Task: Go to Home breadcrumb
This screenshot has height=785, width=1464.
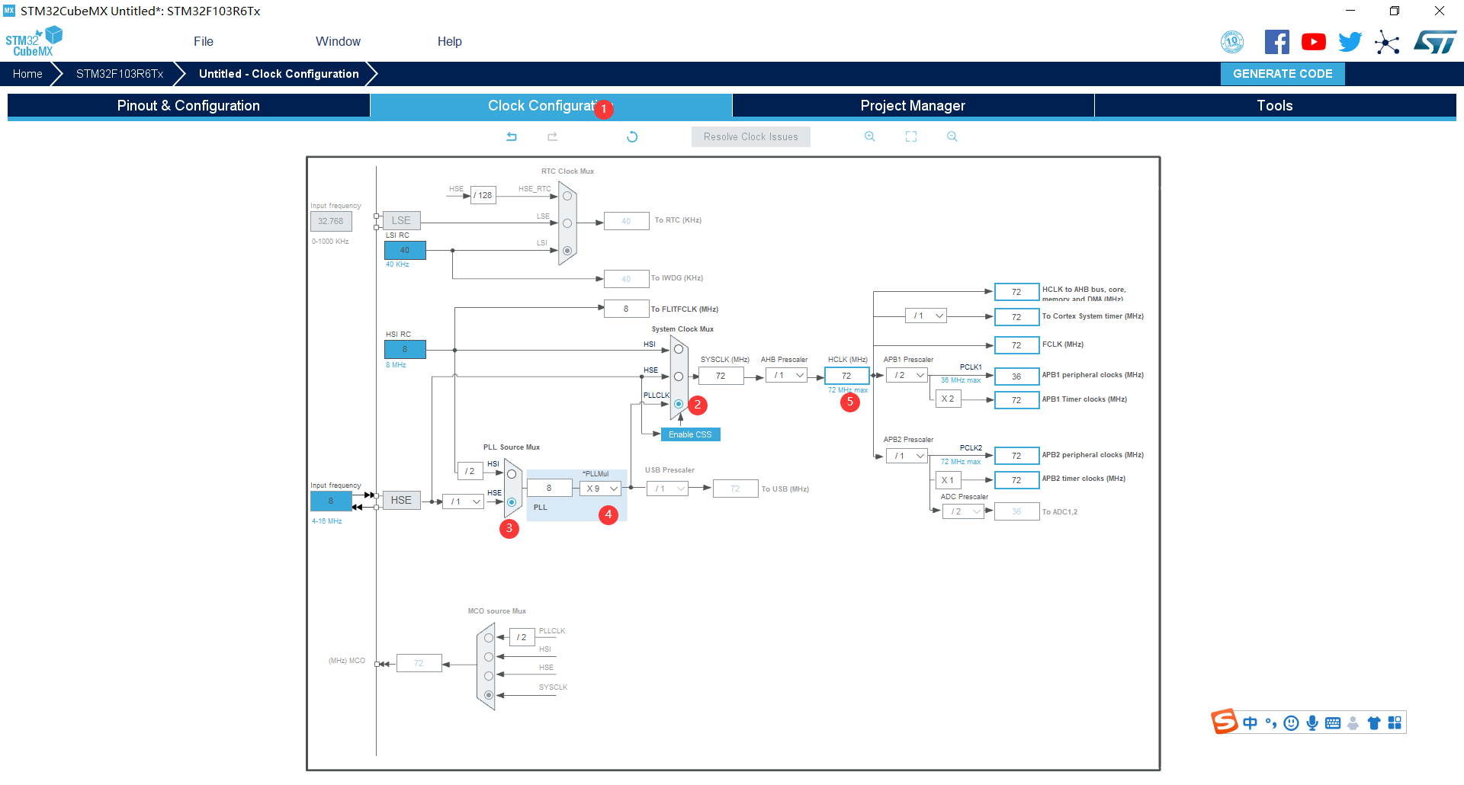Action: (27, 74)
